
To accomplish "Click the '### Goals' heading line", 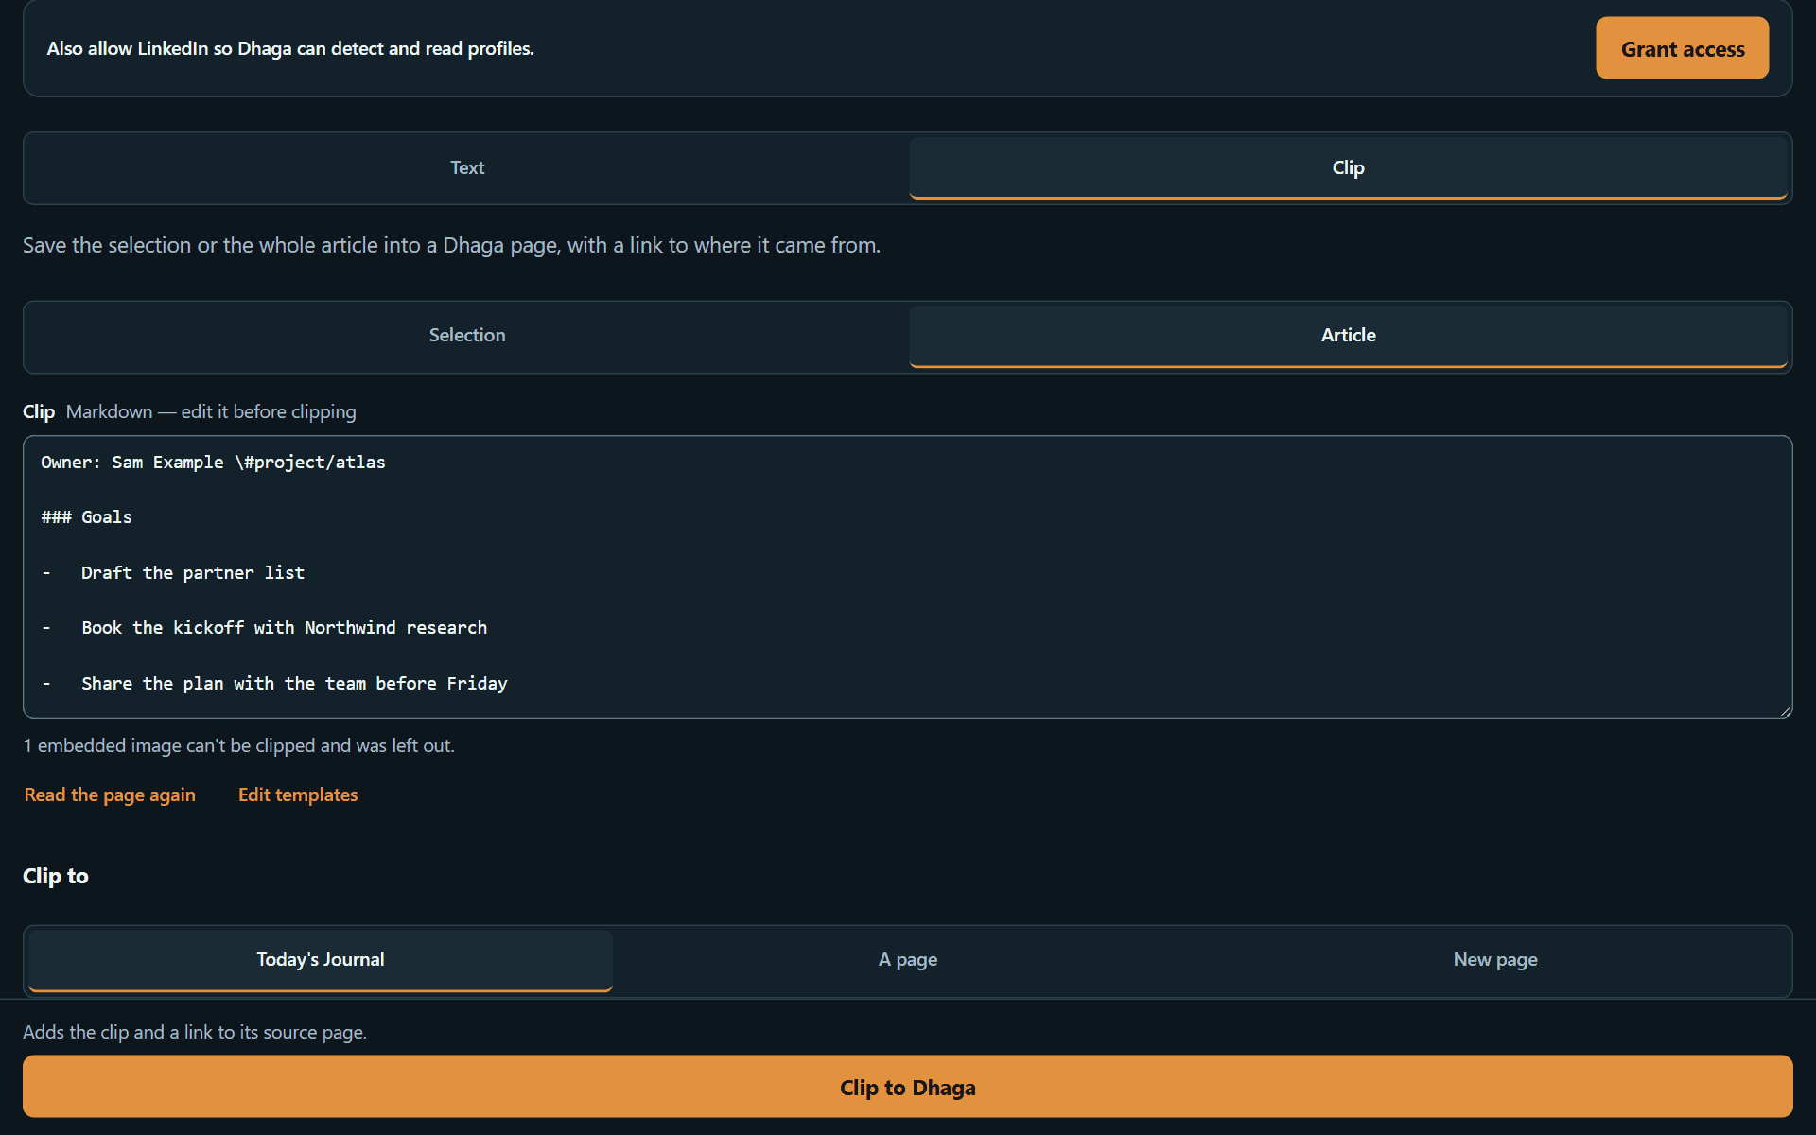I will point(87,517).
